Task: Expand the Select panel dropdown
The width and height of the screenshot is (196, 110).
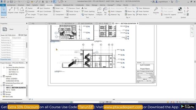Action: coord(4,17)
